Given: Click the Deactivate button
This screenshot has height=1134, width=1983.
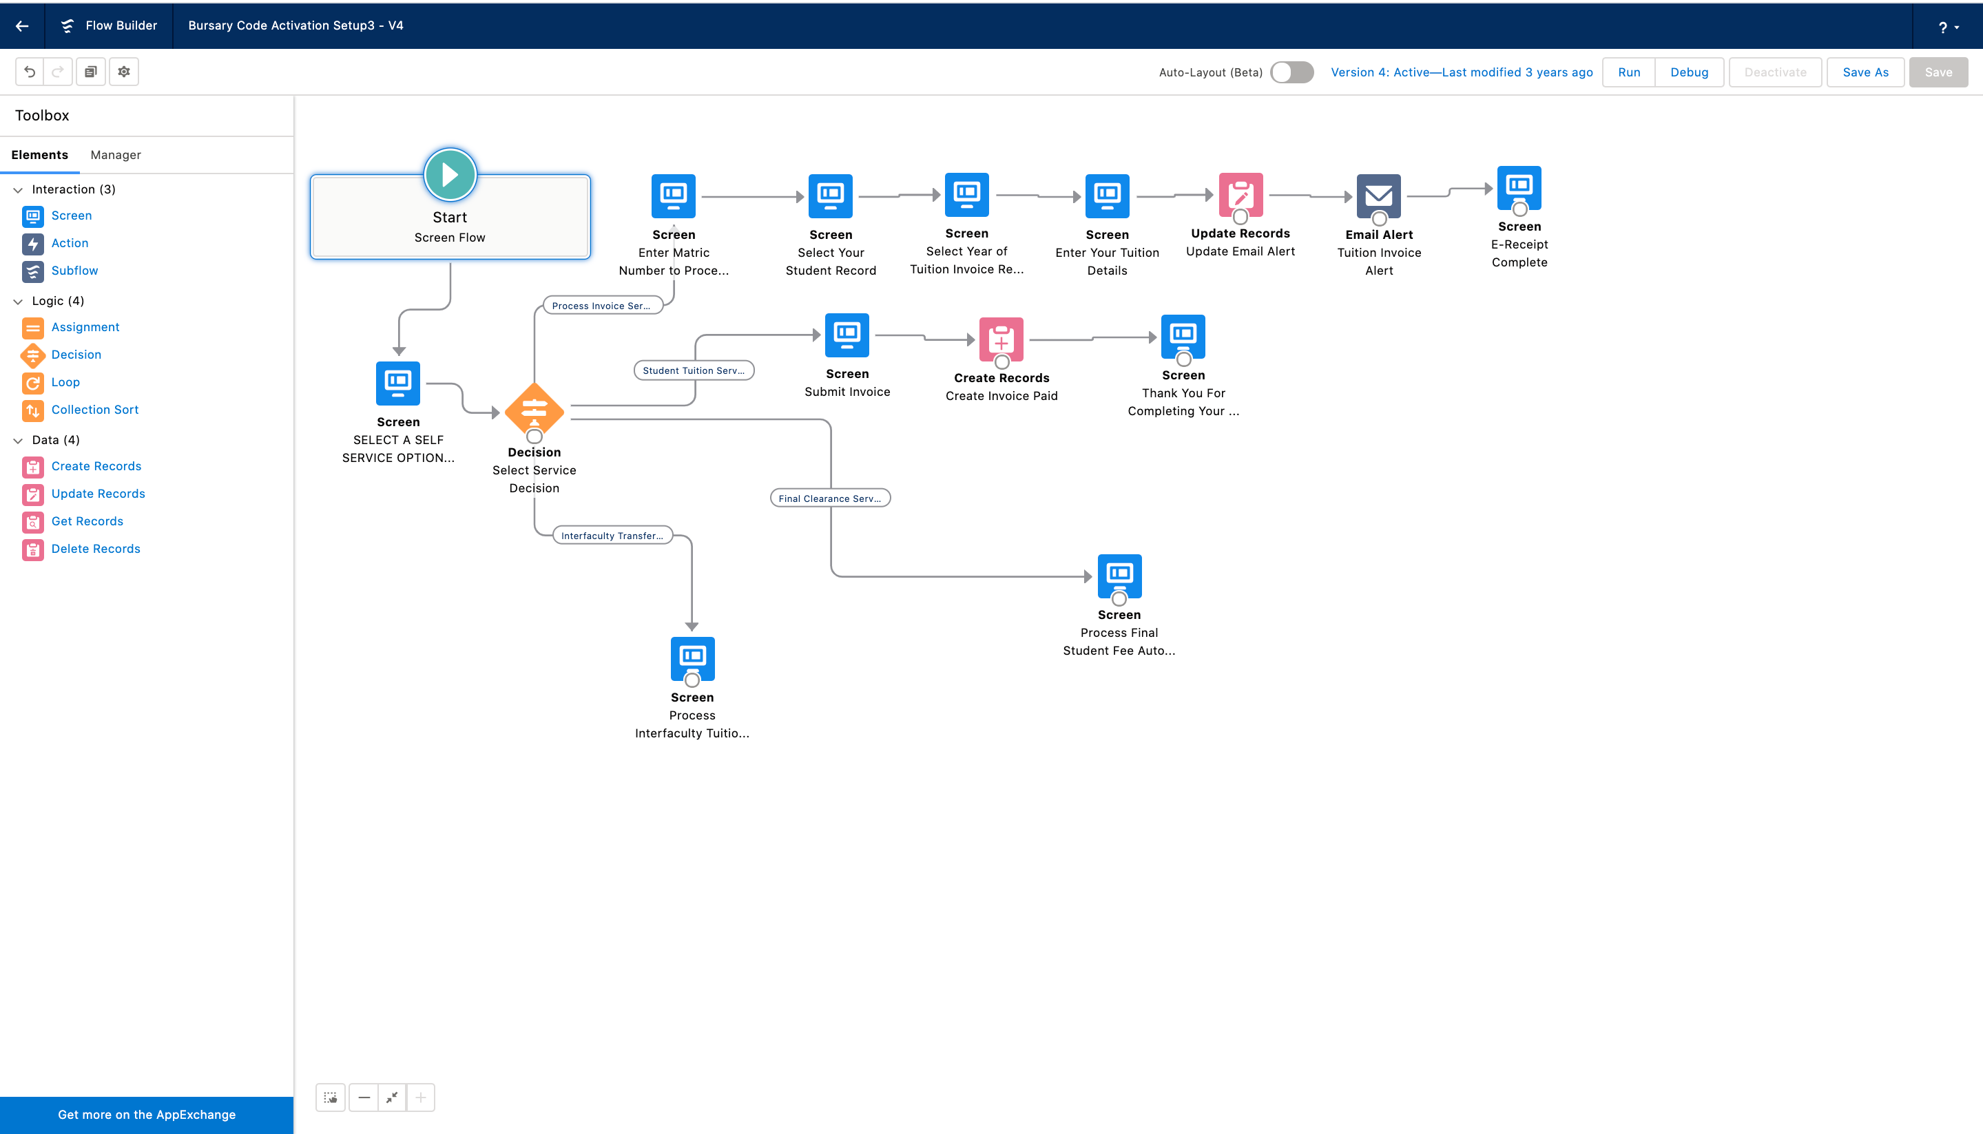Looking at the screenshot, I should (x=1775, y=72).
